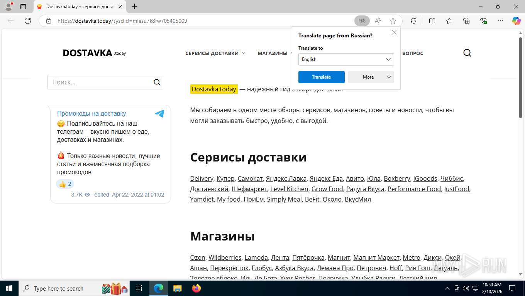
Task: Expand chevron next to СЕРВИСЫ ДОСТАВКИ
Action: (x=244, y=53)
